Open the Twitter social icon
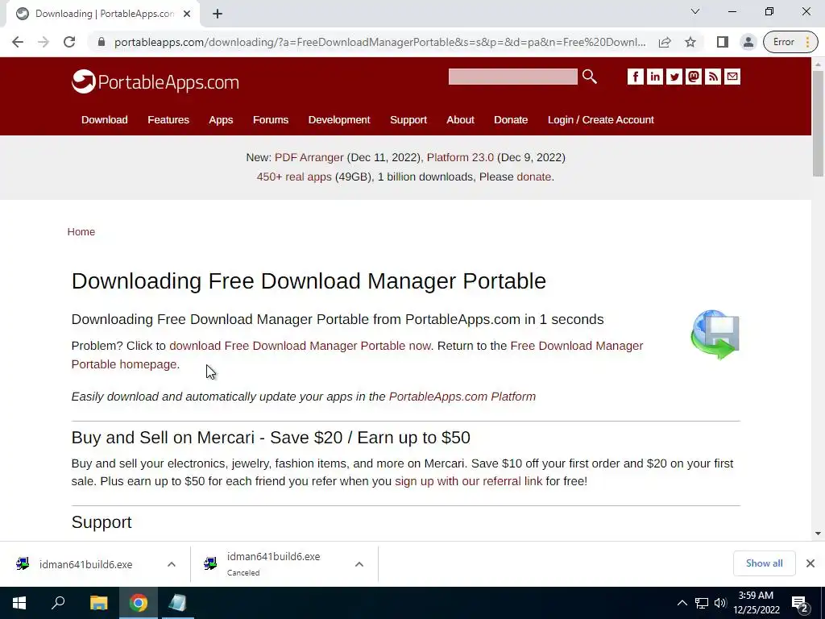Viewport: 825px width, 619px height. coord(674,77)
